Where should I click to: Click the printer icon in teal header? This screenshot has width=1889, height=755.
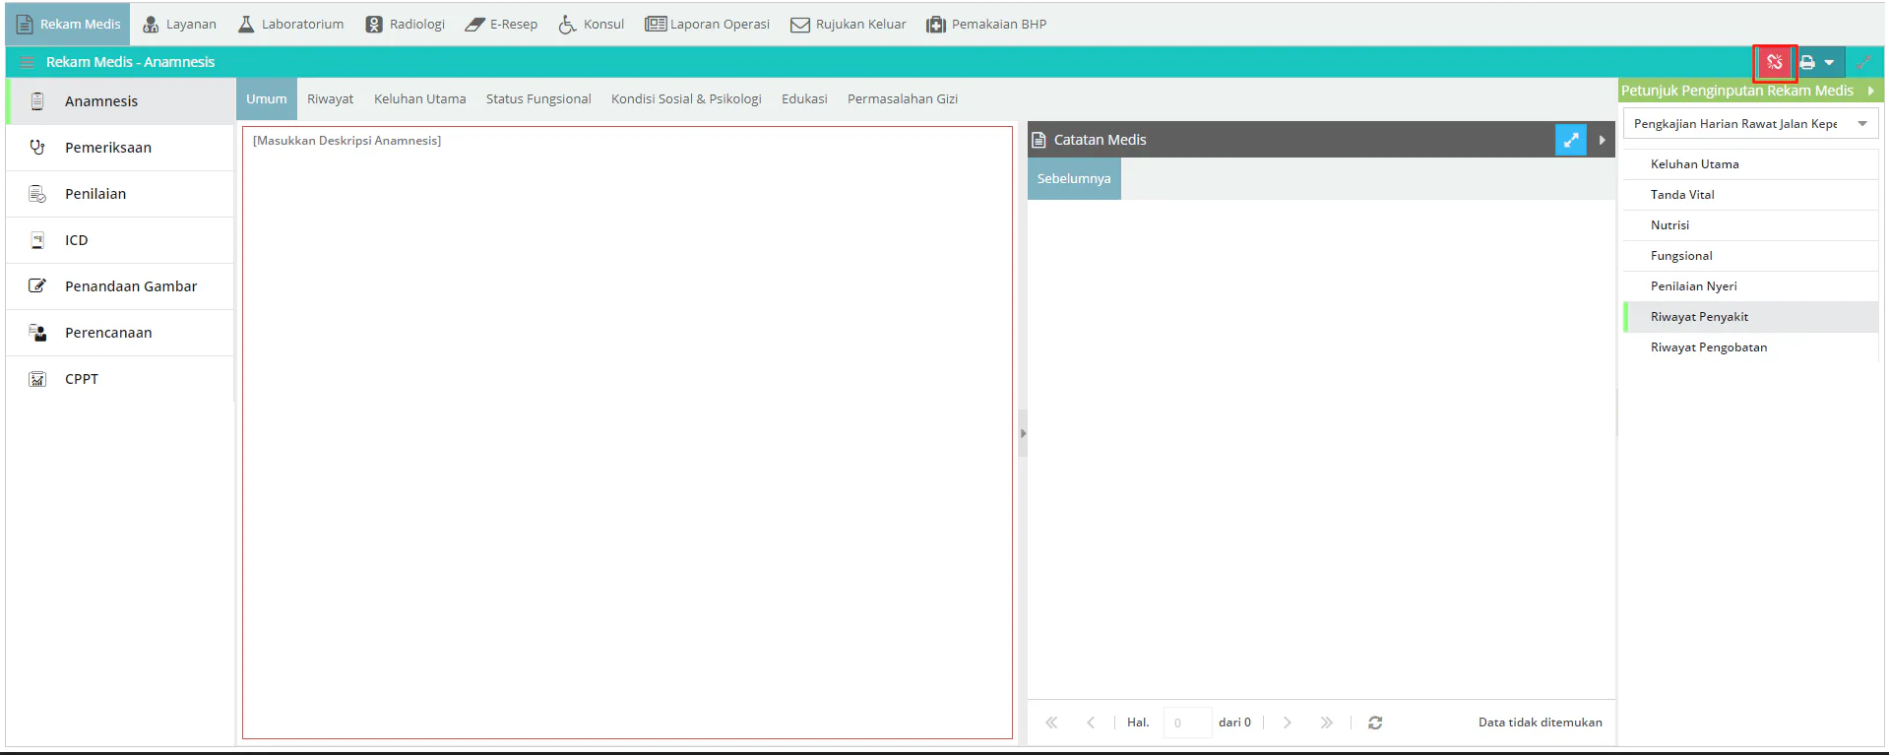[1807, 62]
